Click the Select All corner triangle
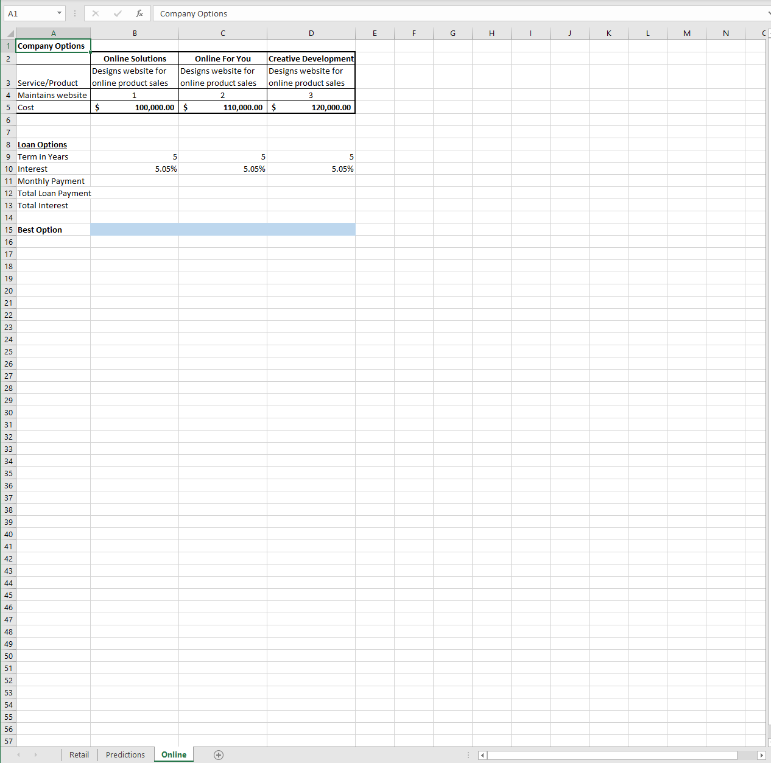 (x=9, y=33)
